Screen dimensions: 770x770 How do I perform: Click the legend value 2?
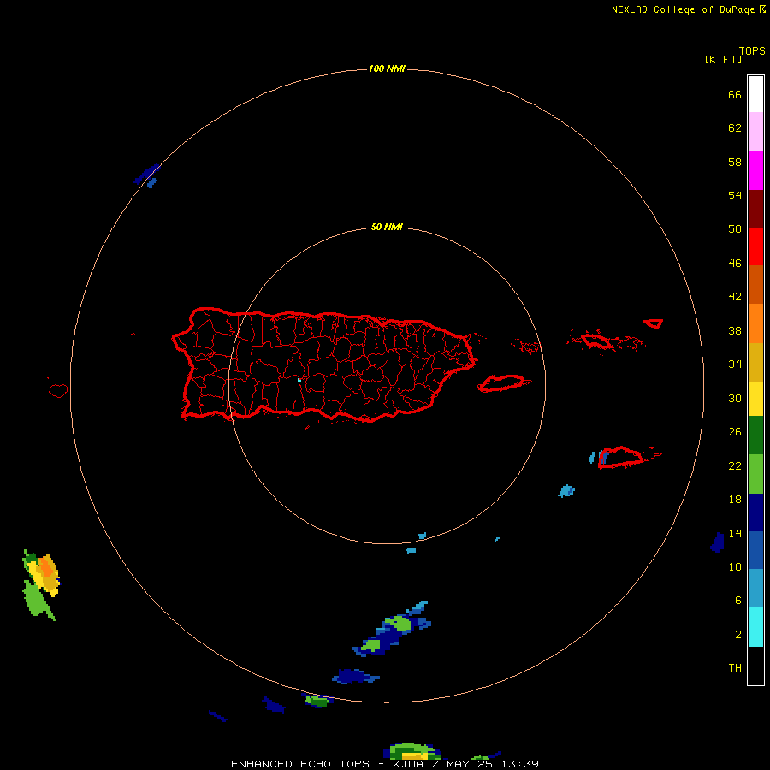(738, 635)
